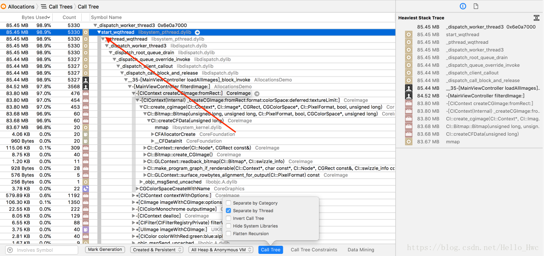Click Allocations in the path bar
Screen dimensions: 544x256
pos(21,6)
